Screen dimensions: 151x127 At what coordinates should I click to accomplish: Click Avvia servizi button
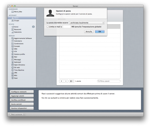click(x=22, y=104)
